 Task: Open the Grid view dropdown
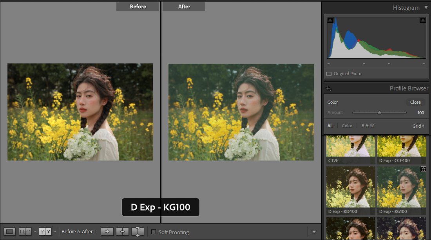click(418, 126)
